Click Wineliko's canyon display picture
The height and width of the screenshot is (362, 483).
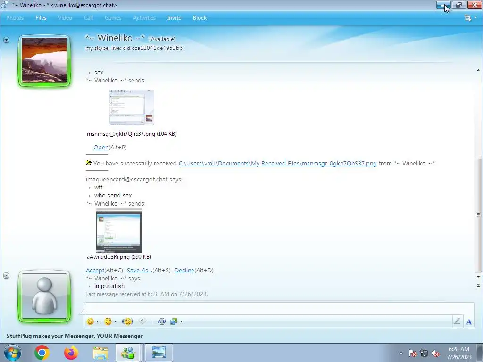(44, 60)
